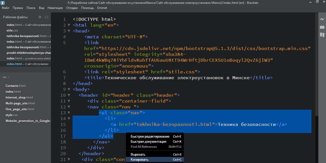Open the 'en' project folder dropdown

coord(6,77)
